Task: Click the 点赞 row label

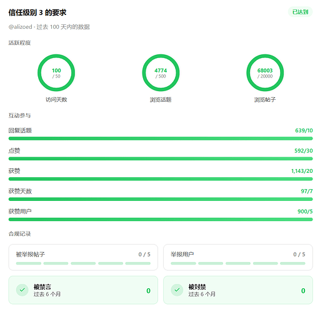Action: pyautogui.click(x=14, y=150)
